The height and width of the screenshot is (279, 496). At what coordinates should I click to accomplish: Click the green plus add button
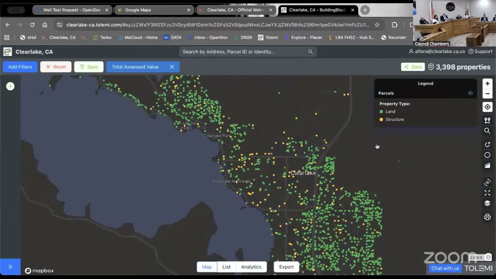tap(10, 86)
